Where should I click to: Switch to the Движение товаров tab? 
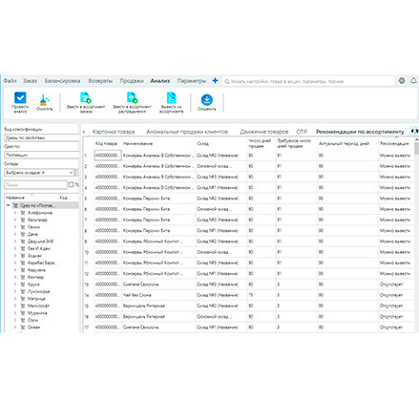264,132
